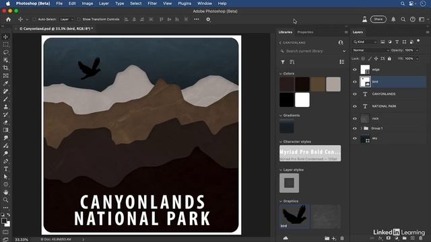
Task: Open the layer filter Kind dropdown
Action: [x=365, y=42]
